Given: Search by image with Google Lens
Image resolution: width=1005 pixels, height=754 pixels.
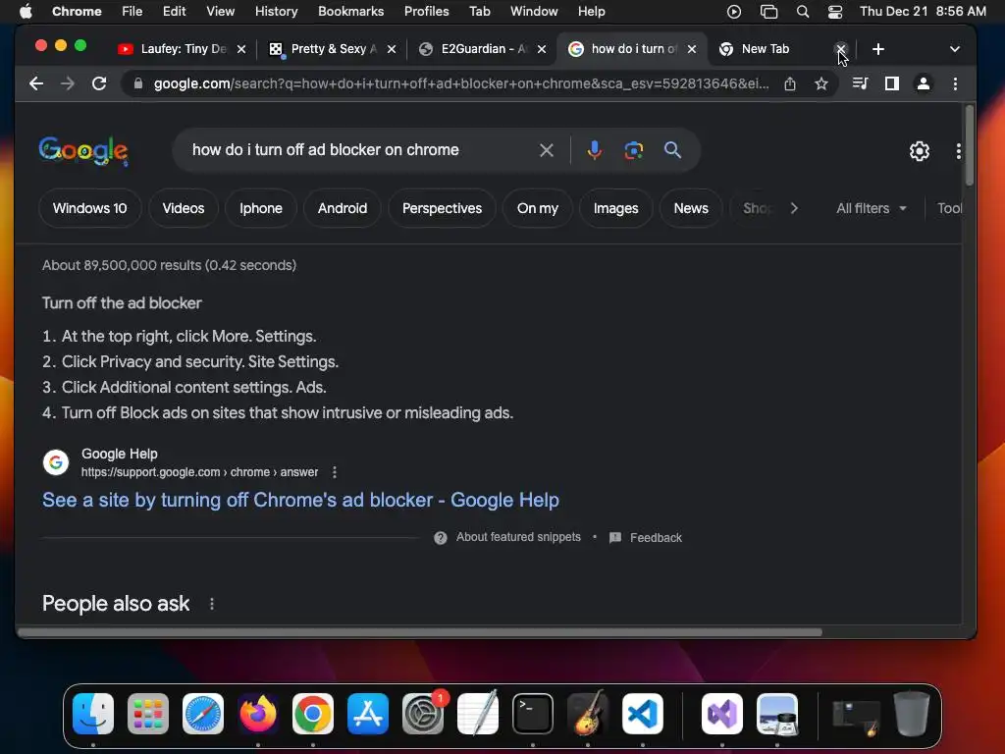Looking at the screenshot, I should (633, 150).
